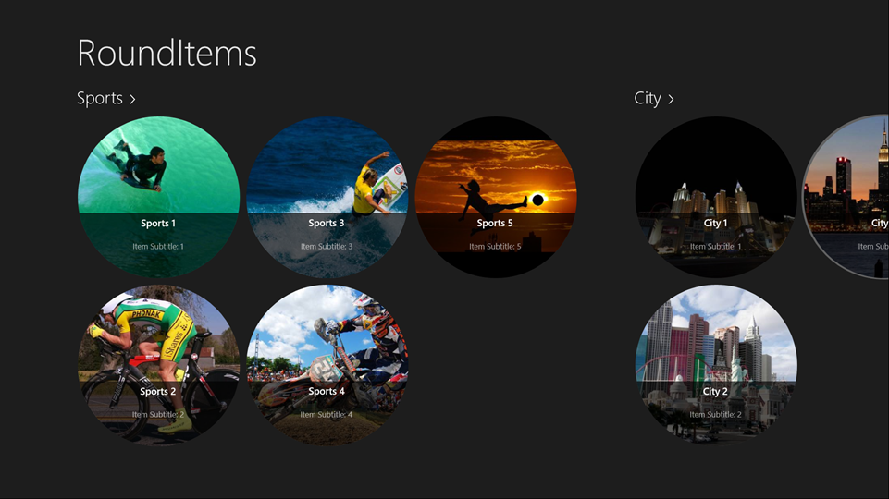Screen dimensions: 889x499
Task: Expand the chevron next to Sports
Action: point(132,99)
